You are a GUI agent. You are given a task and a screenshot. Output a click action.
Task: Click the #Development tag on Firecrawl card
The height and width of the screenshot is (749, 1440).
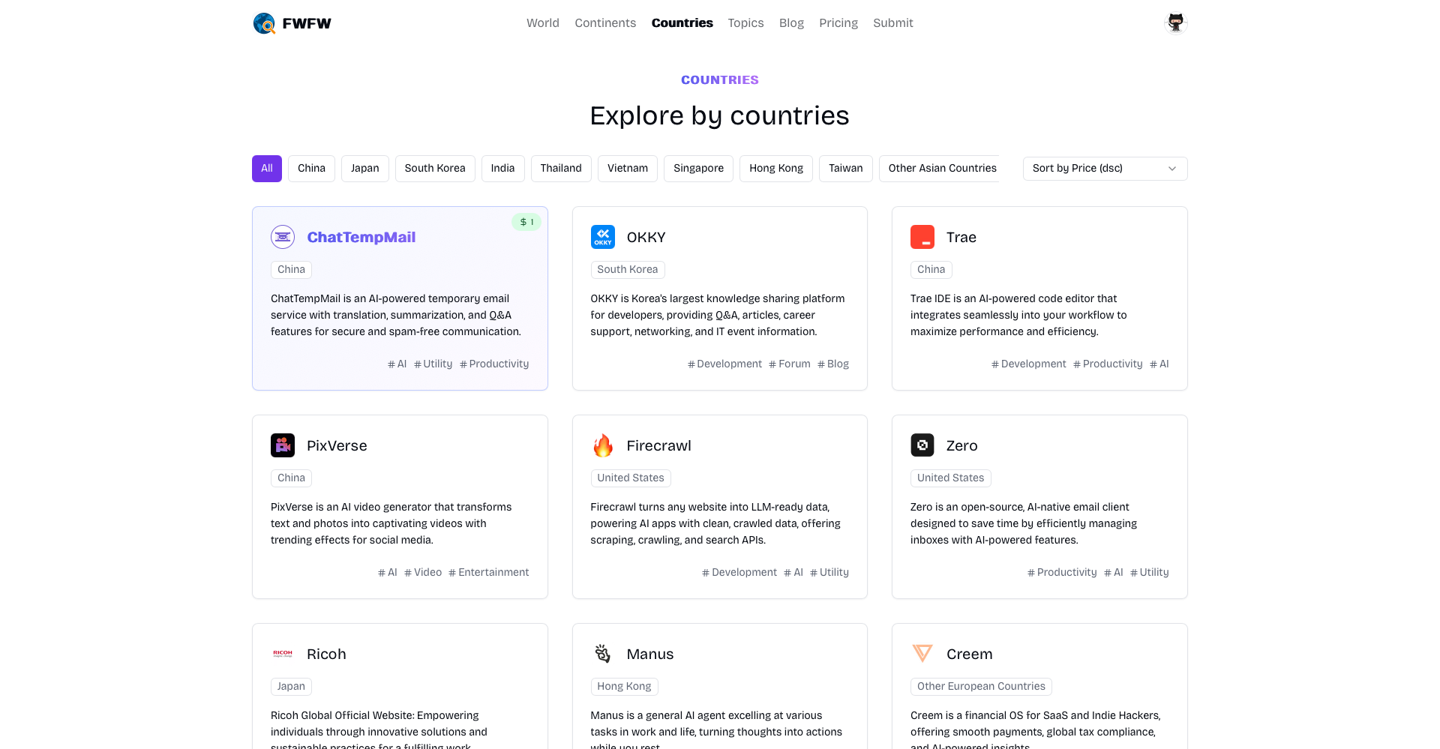tap(739, 573)
